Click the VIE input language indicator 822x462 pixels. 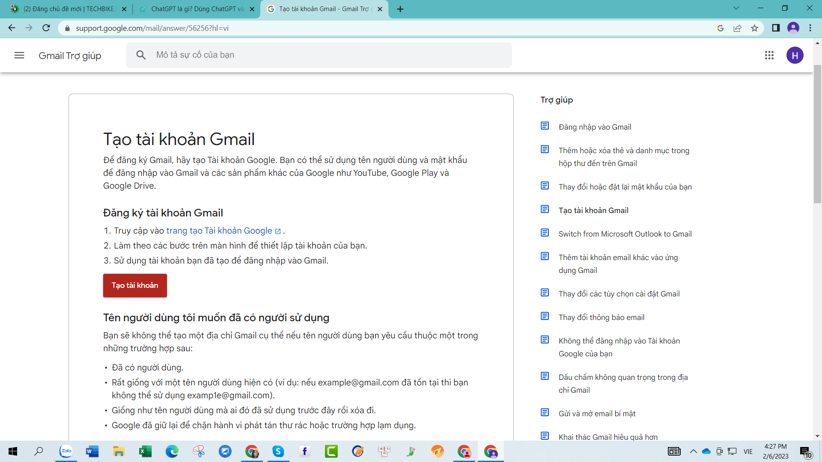tap(748, 451)
